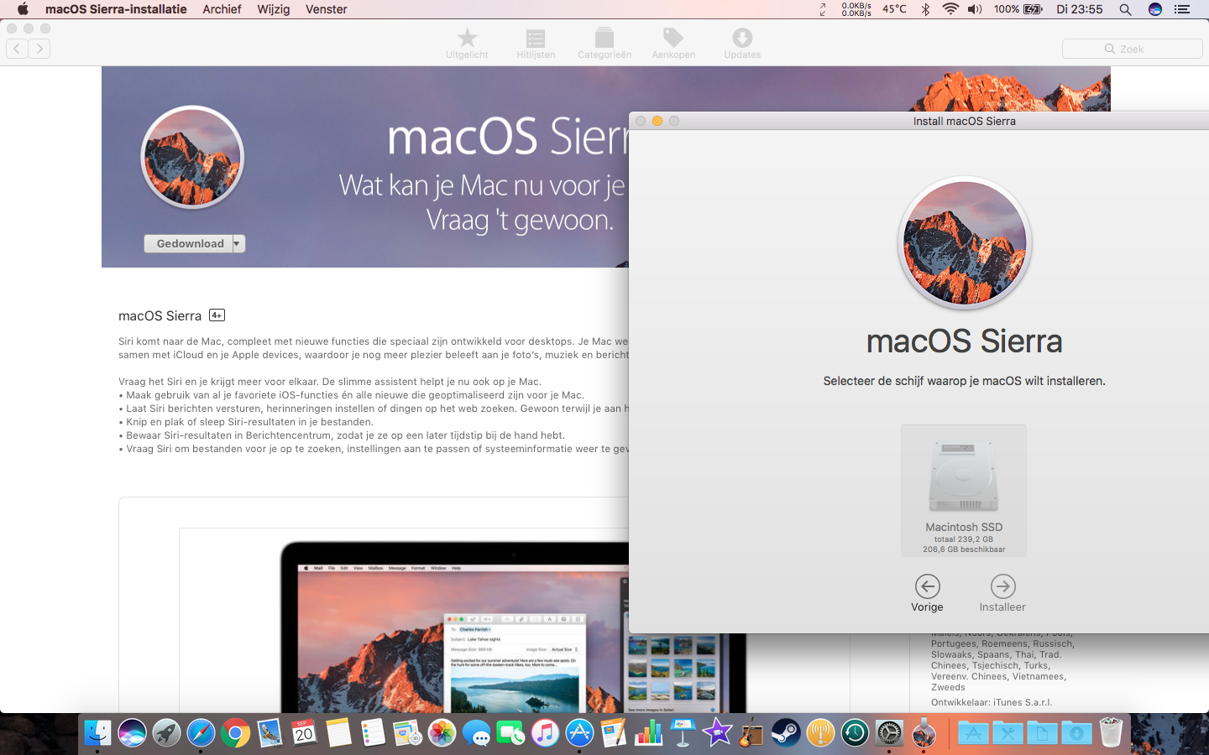Open the Archief menu
The image size is (1209, 755).
click(222, 9)
